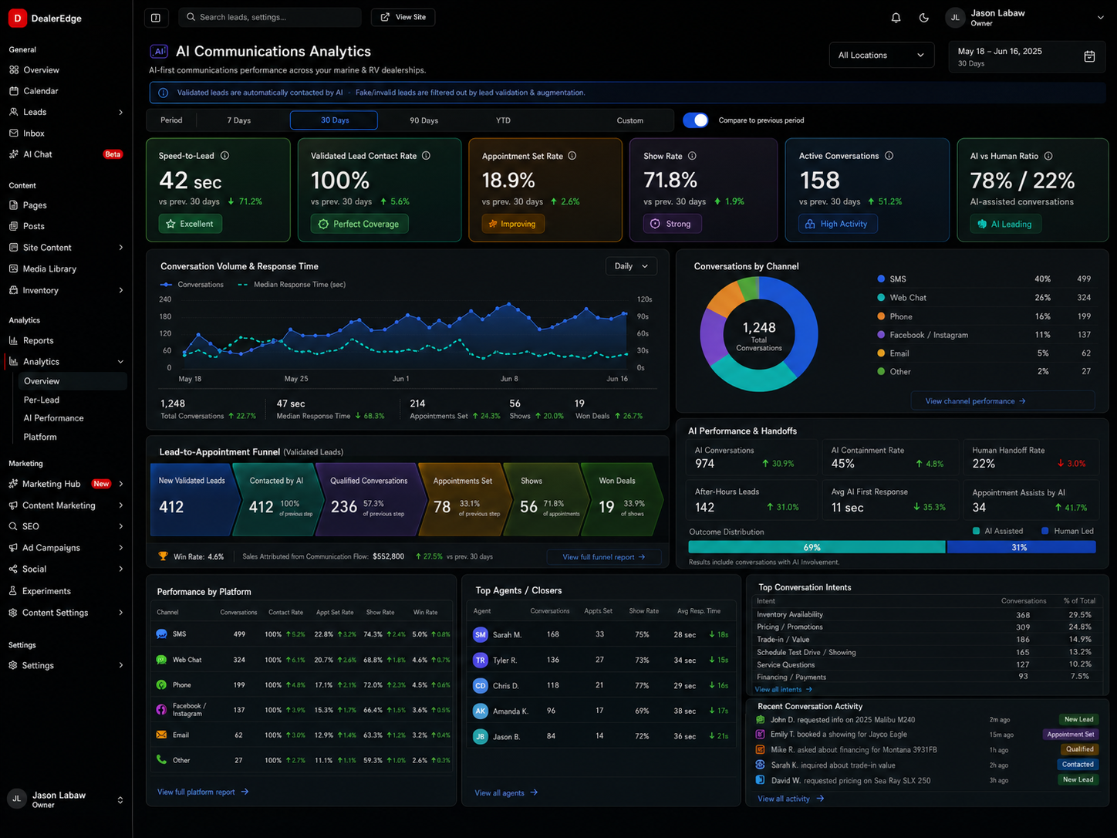Viewport: 1117px width, 838px height.
Task: Open View full funnel report link
Action: (603, 557)
